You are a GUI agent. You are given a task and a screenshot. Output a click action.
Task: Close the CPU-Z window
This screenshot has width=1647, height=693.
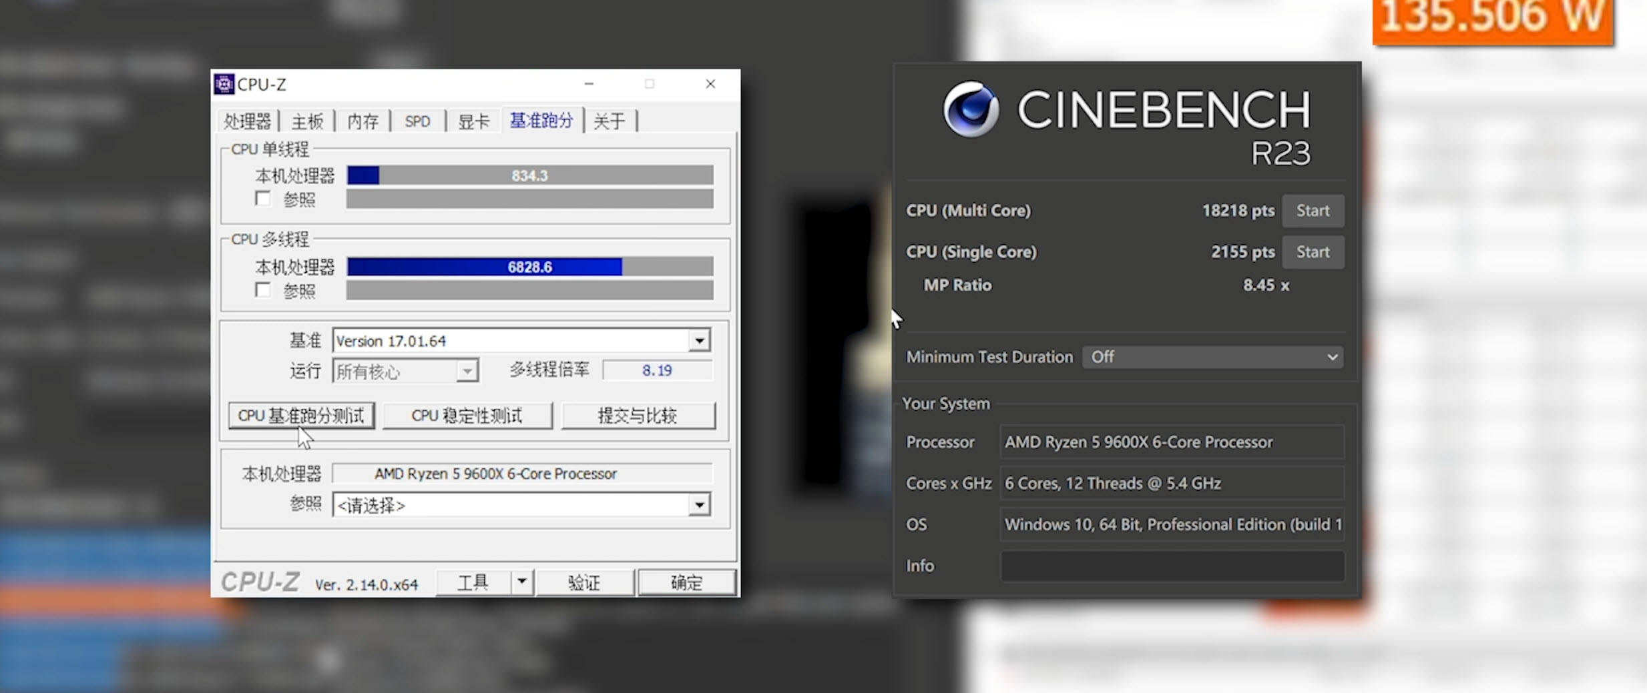pyautogui.click(x=710, y=84)
